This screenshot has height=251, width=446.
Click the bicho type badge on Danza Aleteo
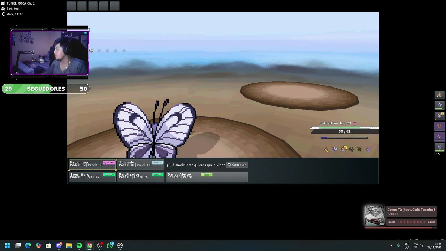[206, 175]
